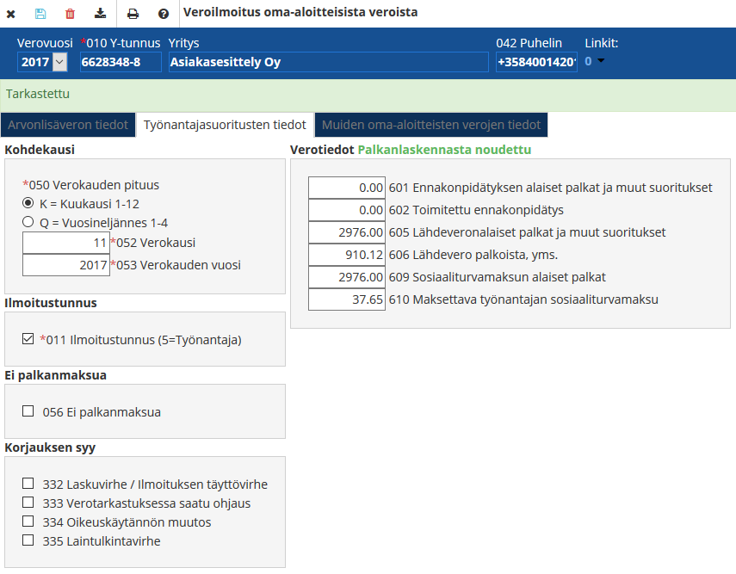Open help with question mark icon
This screenshot has width=736, height=574.
pos(164,14)
